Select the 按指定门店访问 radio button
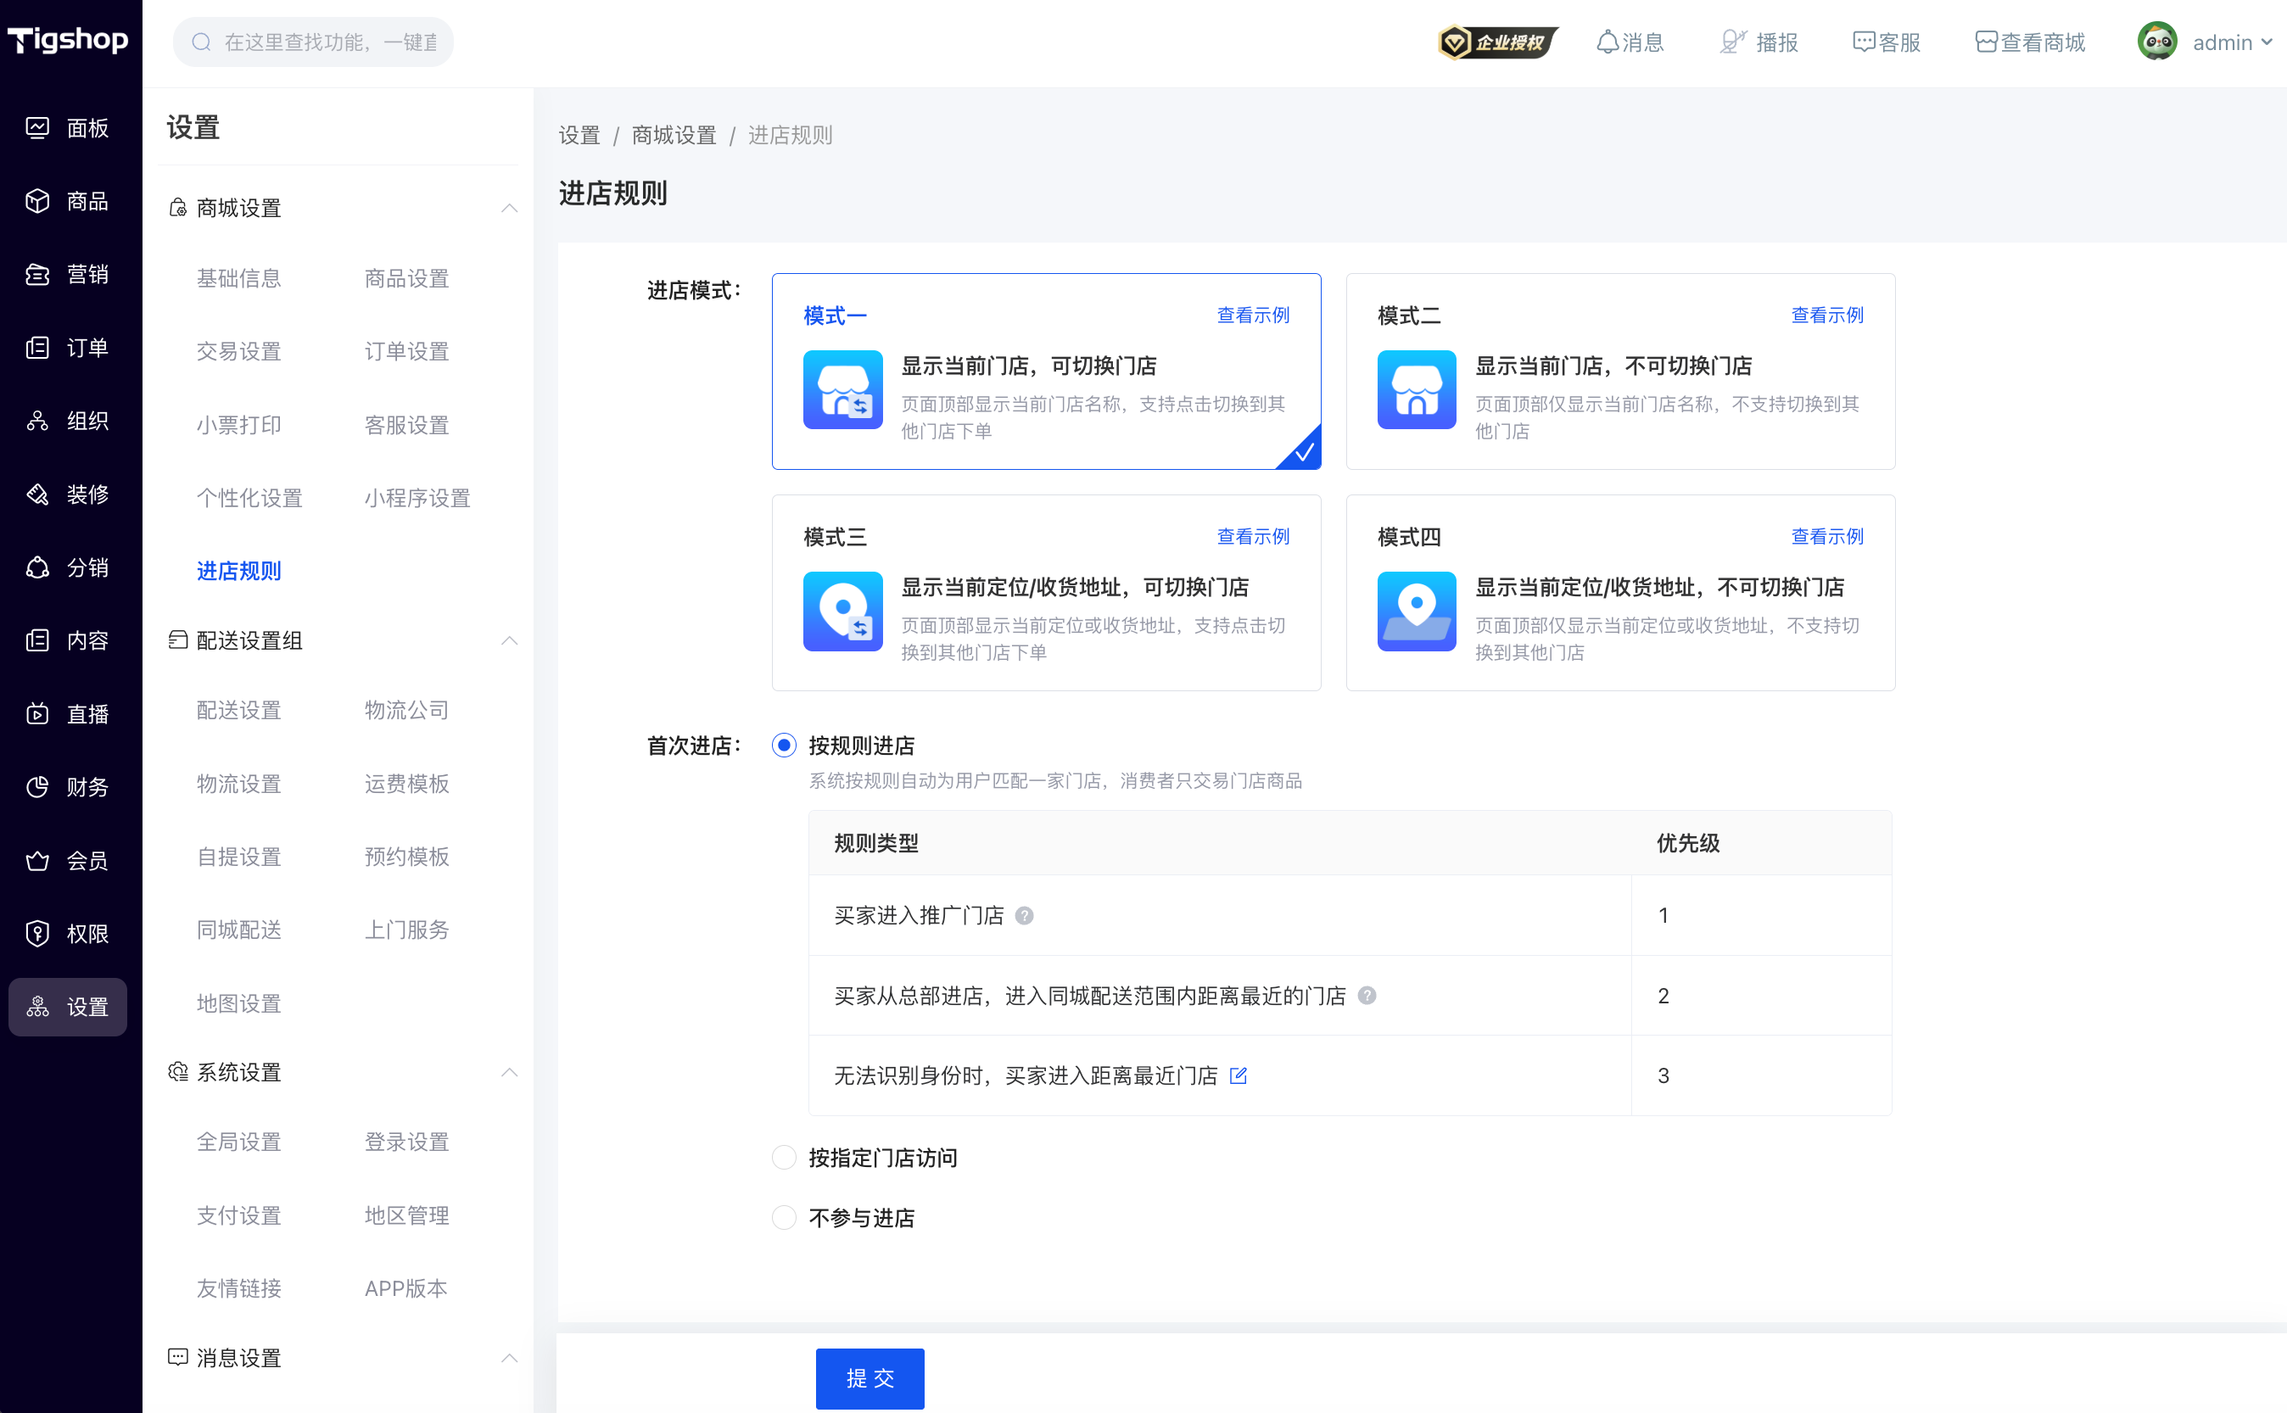 (784, 1158)
